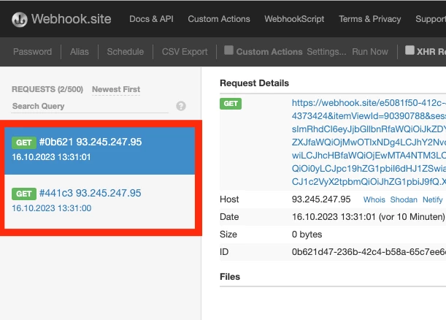Screen dimensions: 446x320
Task: Click GET badge of request #0b621
Action: [x=24, y=142]
